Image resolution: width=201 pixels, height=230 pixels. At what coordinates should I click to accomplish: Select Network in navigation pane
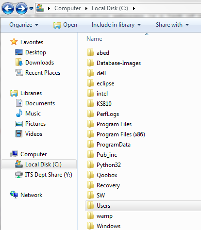pyautogui.click(x=31, y=195)
